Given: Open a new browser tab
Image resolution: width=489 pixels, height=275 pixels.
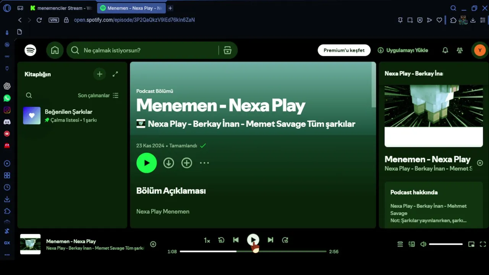Looking at the screenshot, I should tap(170, 8).
